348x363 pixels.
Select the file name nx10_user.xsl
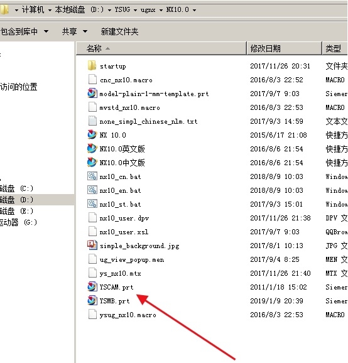pyautogui.click(x=124, y=232)
